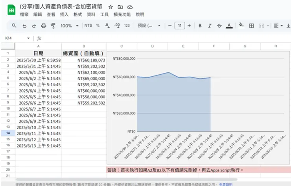
Task: Open the 工具 menu
Action: (x=104, y=15)
